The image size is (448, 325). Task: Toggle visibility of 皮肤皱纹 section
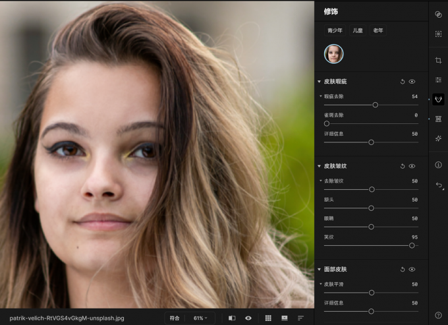point(412,166)
